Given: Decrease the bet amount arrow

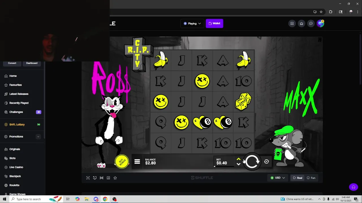Looking at the screenshot, I should click(238, 164).
